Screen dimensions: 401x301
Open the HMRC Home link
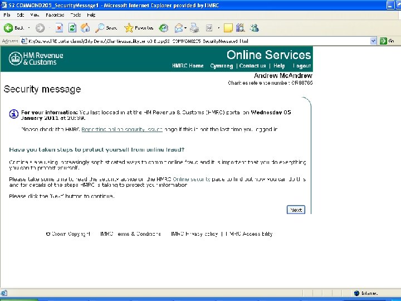click(x=188, y=66)
